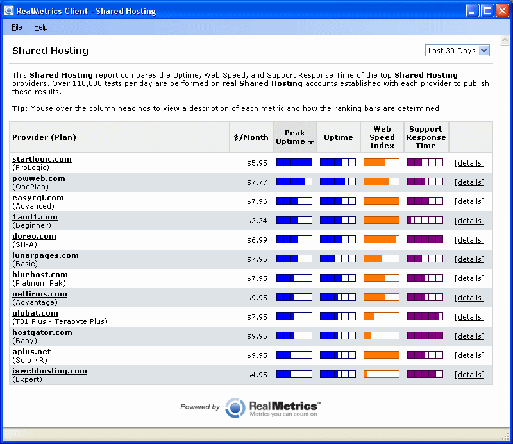Screen dimensions: 513x444
Task: Click the scrollbar up arrow
Action: tap(505, 40)
